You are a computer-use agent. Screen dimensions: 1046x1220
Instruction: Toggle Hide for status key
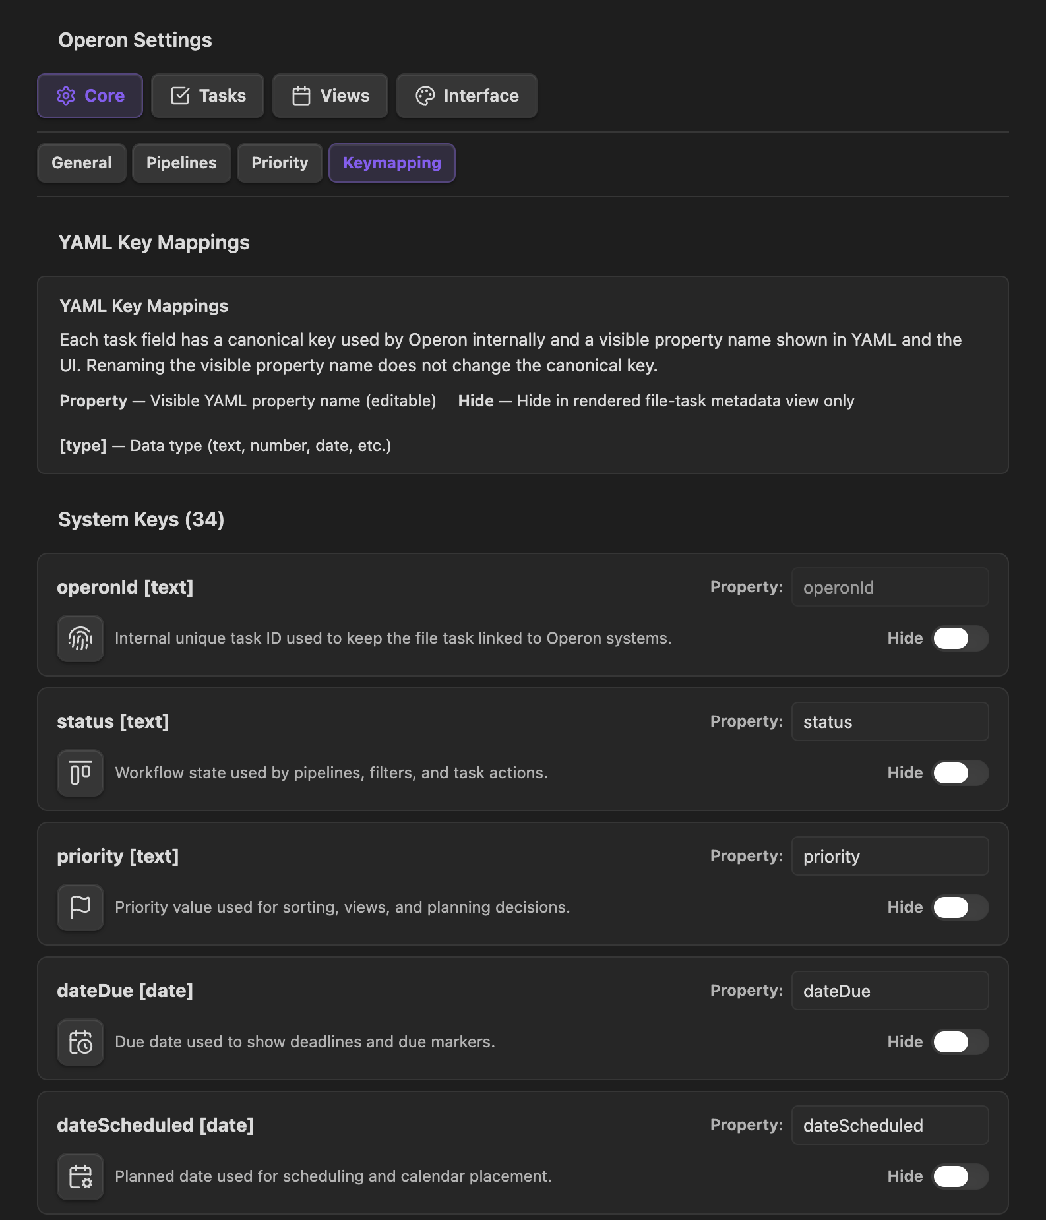pos(960,773)
